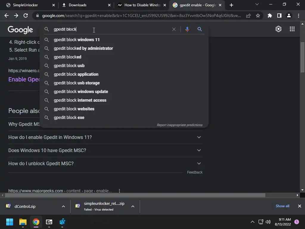Open a new tab with the plus button
Screen dimensions: 305x229
pyautogui.click(x=231, y=5)
